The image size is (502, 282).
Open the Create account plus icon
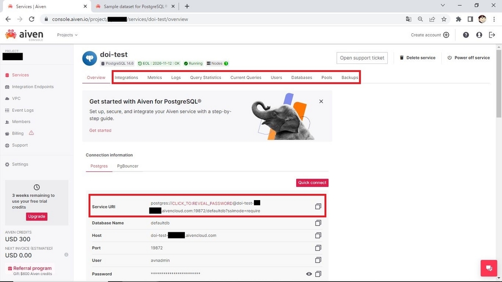coord(446,35)
